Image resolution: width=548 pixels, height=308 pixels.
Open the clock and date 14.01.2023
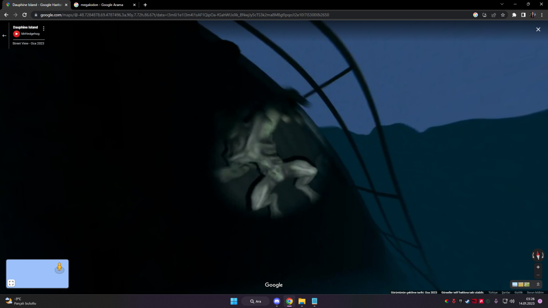(x=527, y=301)
